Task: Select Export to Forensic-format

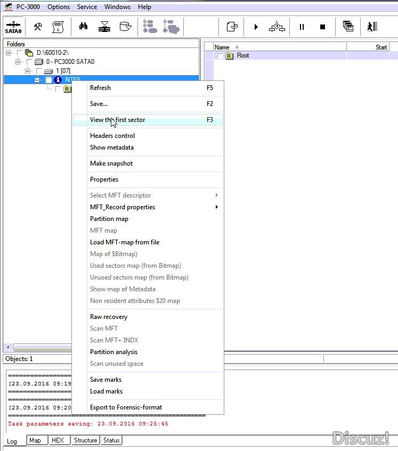Action: pyautogui.click(x=148, y=407)
